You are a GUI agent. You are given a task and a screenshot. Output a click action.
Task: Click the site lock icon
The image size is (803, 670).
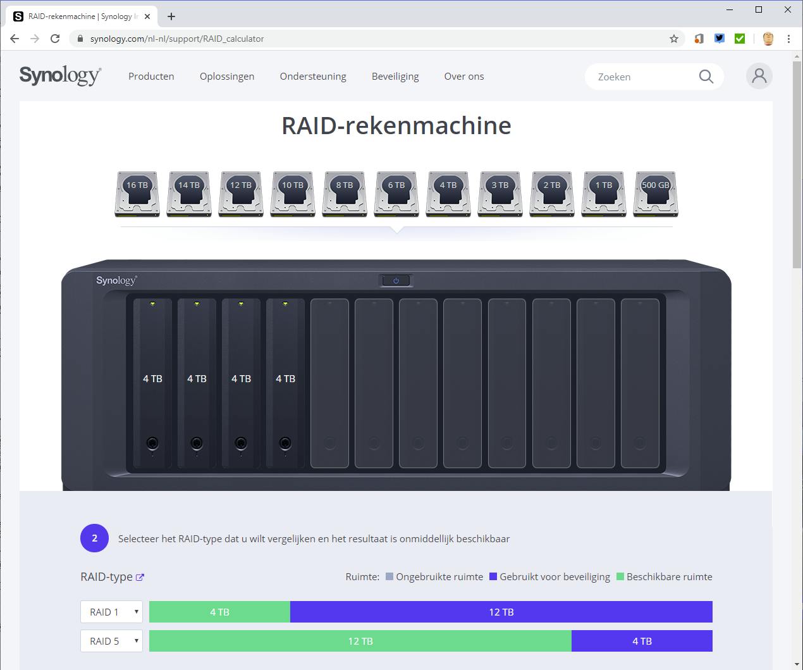(80, 39)
